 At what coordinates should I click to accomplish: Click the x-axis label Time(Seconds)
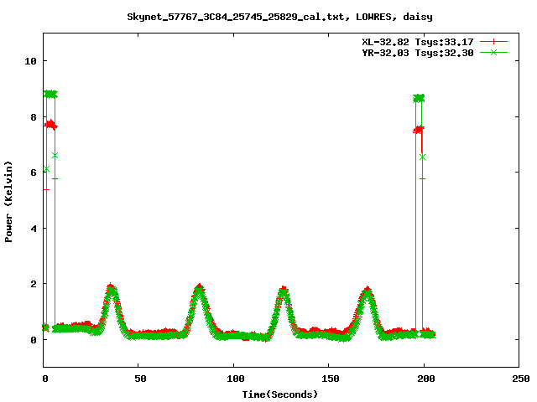coord(279,394)
